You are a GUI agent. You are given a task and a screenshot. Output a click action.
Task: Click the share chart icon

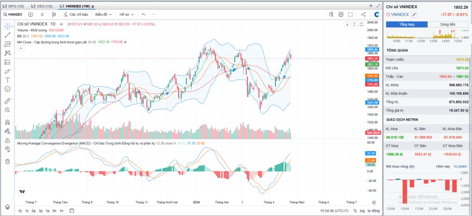coord(363,15)
